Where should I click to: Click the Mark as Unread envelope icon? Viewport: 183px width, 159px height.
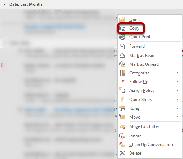coord(122,64)
